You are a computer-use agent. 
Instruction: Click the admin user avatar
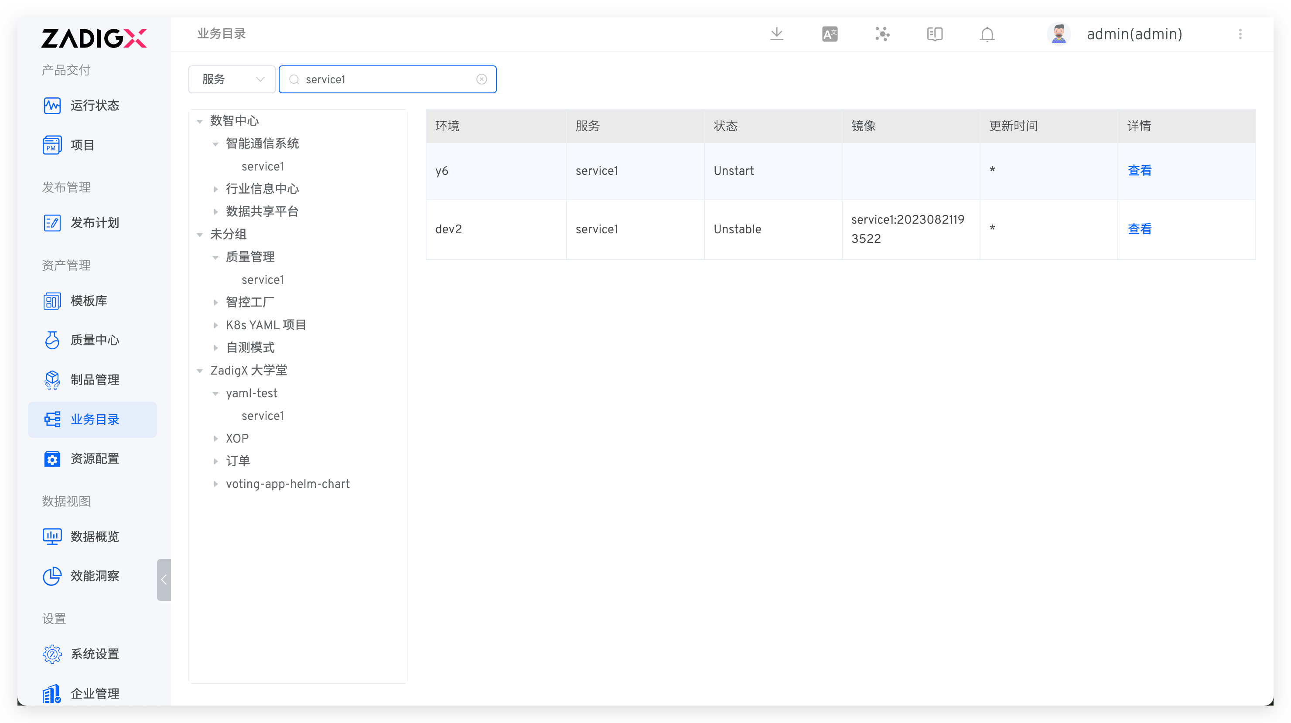1059,34
